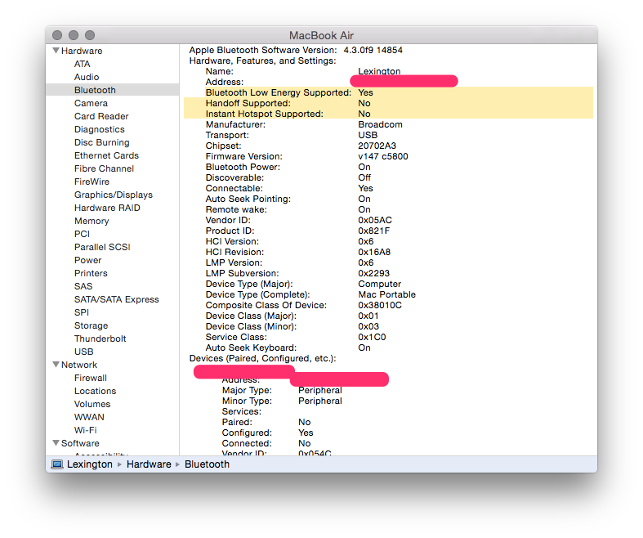
Task: Select SPI in the sidebar
Action: (x=81, y=312)
